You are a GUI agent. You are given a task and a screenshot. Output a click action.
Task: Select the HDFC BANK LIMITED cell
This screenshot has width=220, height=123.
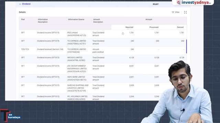point(77,78)
